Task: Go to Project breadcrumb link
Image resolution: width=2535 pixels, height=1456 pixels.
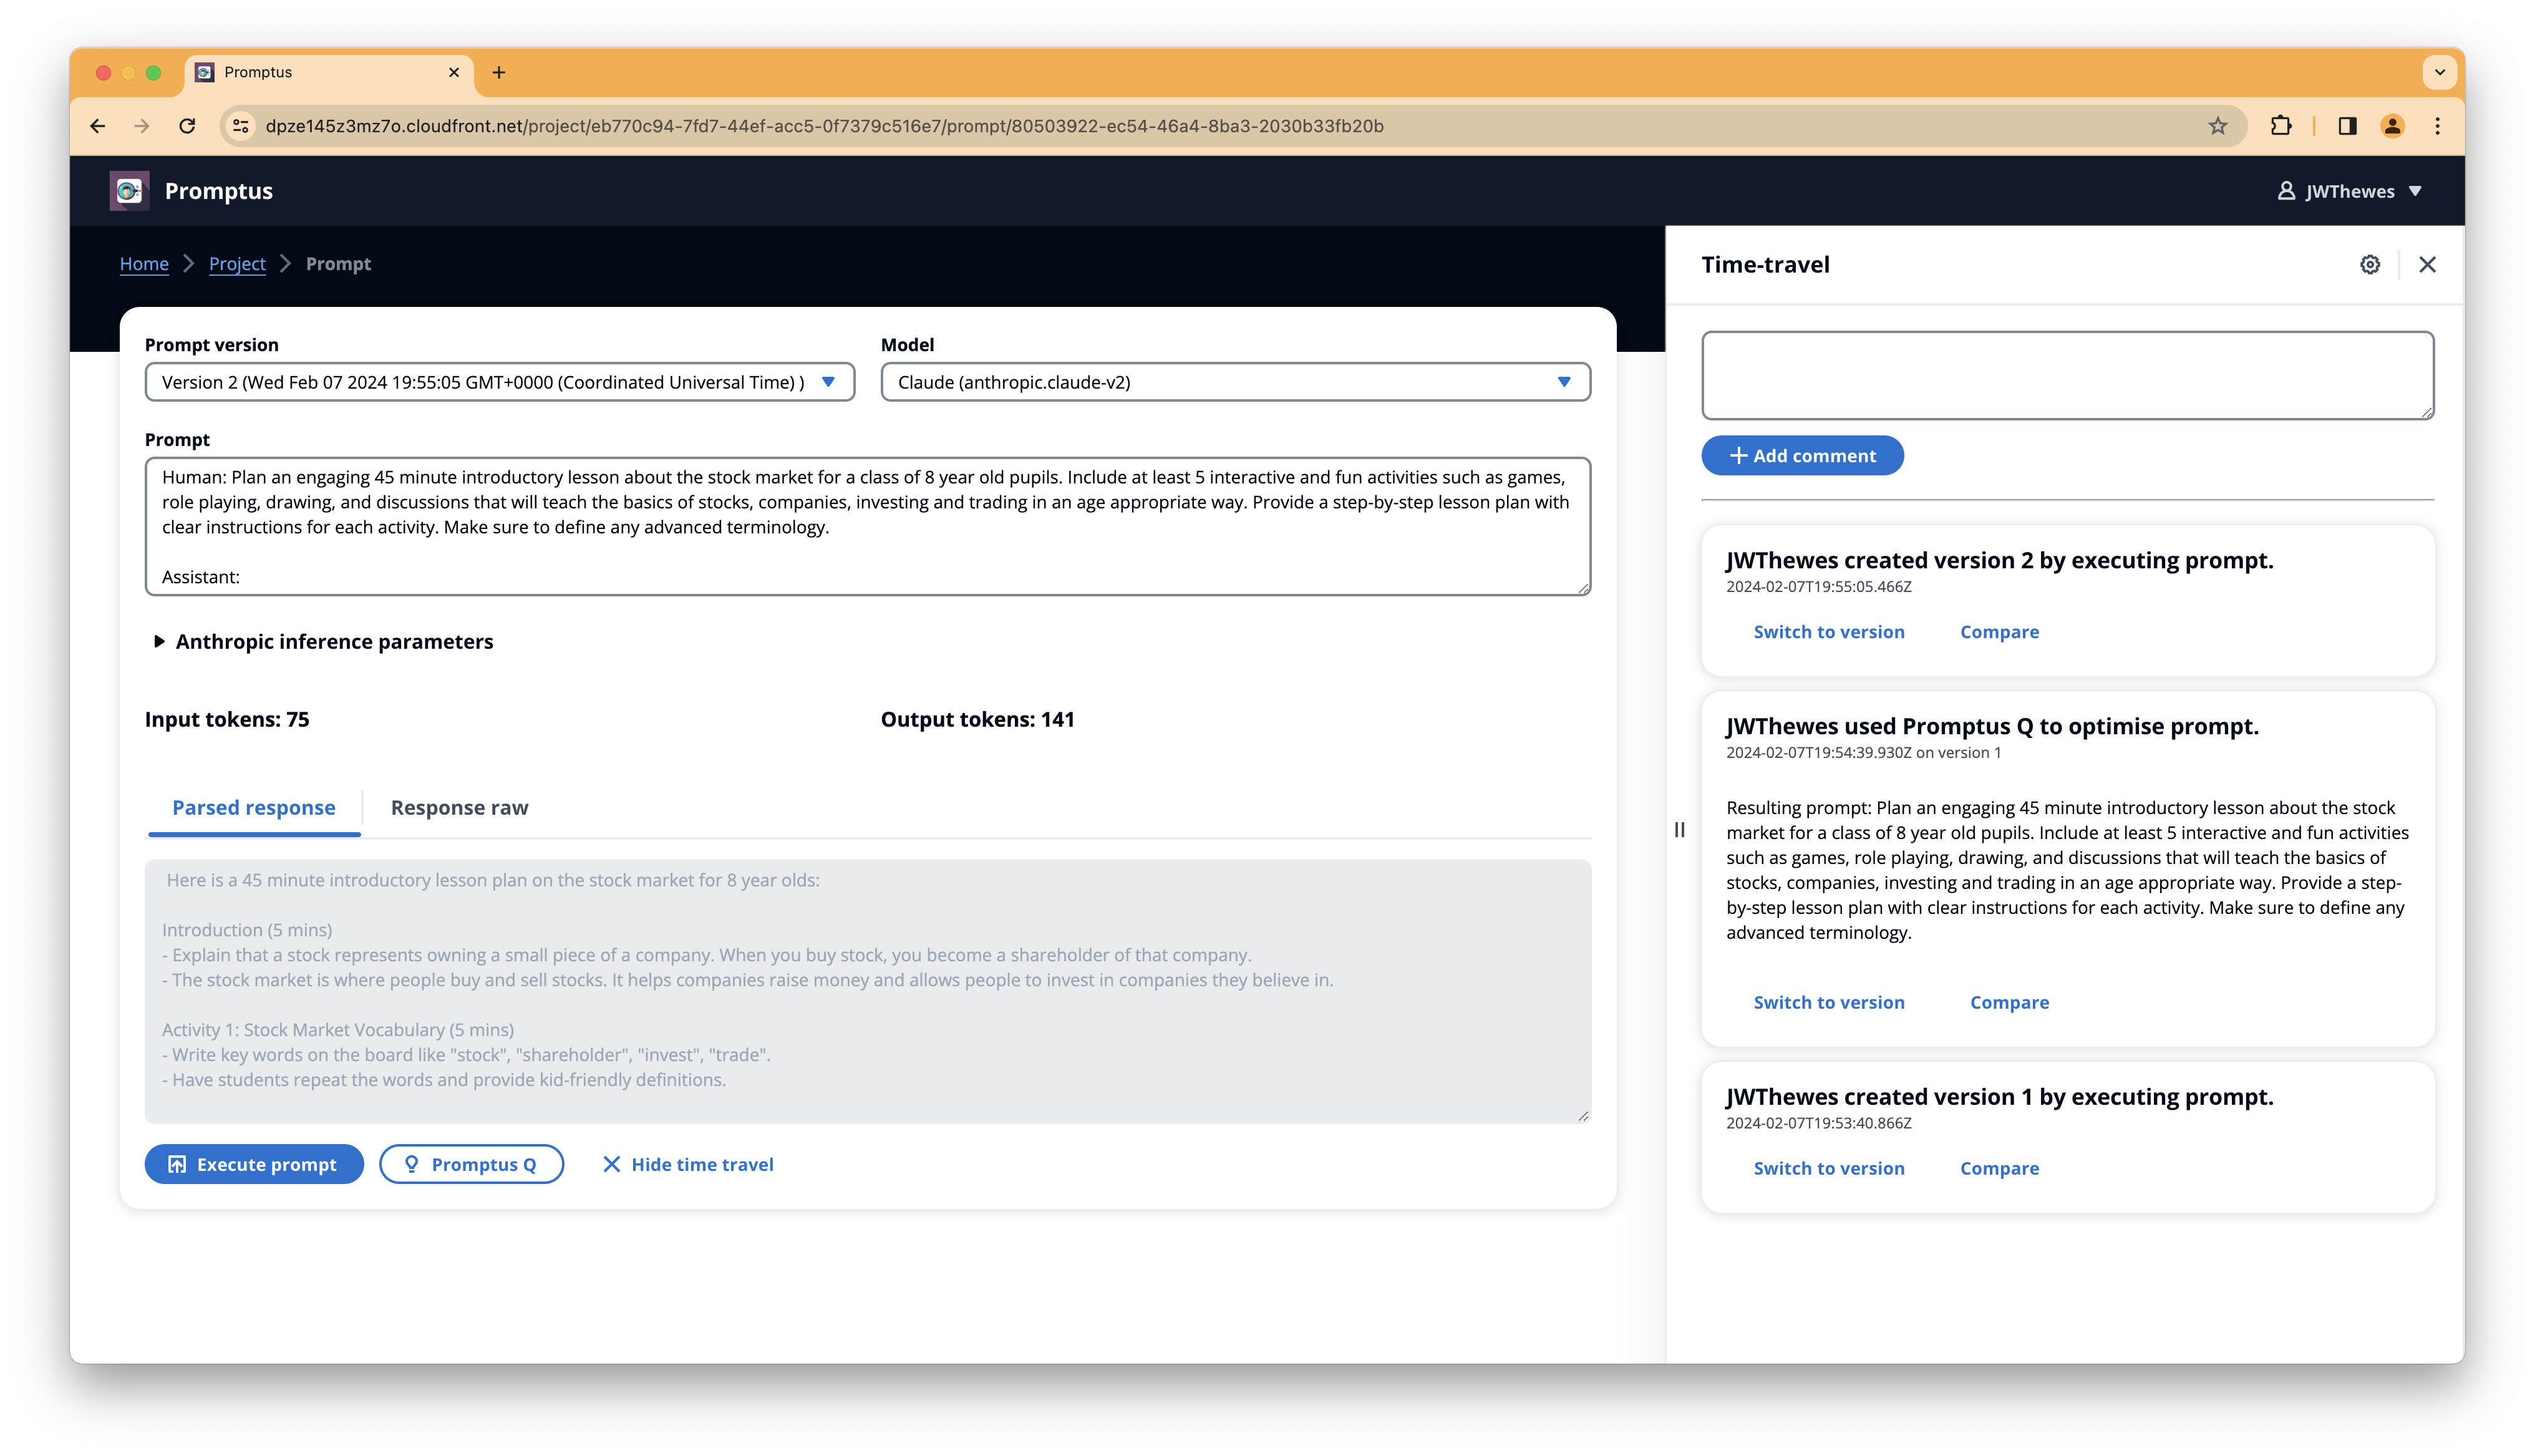Action: [237, 264]
